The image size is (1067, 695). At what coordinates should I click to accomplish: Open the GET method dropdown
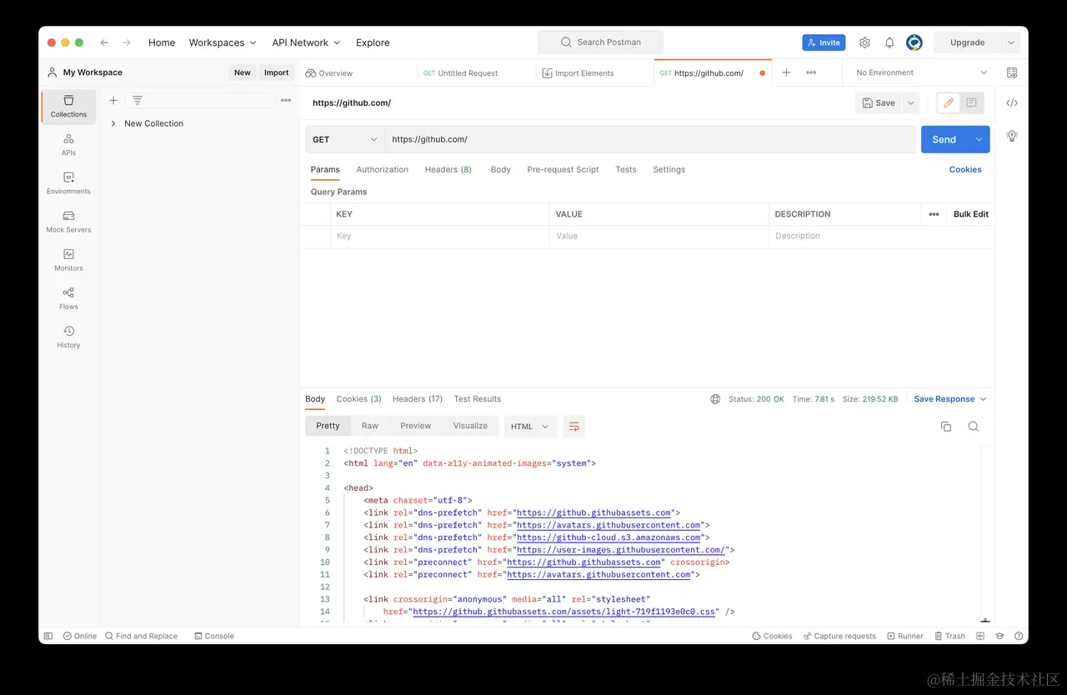point(344,139)
